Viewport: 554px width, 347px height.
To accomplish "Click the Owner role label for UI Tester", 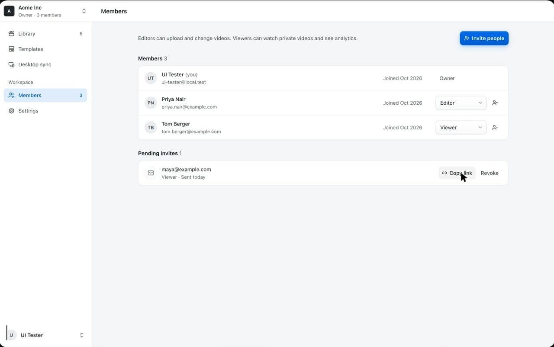I will click(447, 78).
